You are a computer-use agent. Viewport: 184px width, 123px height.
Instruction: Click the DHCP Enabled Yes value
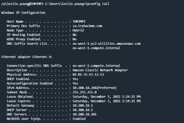pos(75,79)
